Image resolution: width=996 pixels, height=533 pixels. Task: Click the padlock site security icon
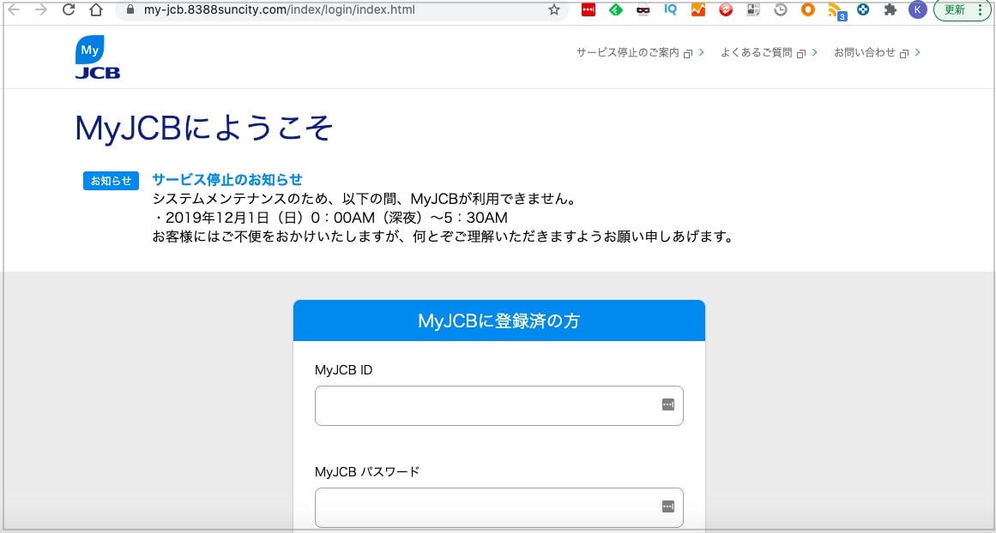tap(130, 10)
